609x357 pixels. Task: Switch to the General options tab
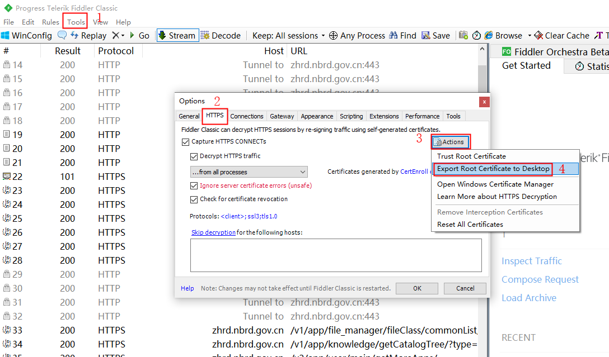[x=189, y=116]
